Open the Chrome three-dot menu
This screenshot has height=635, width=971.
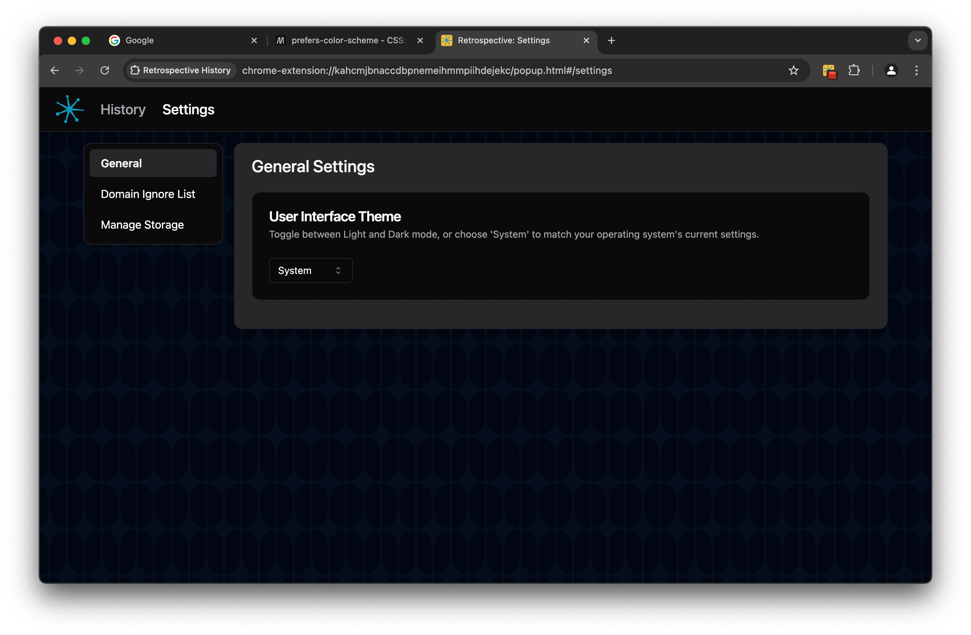[916, 70]
